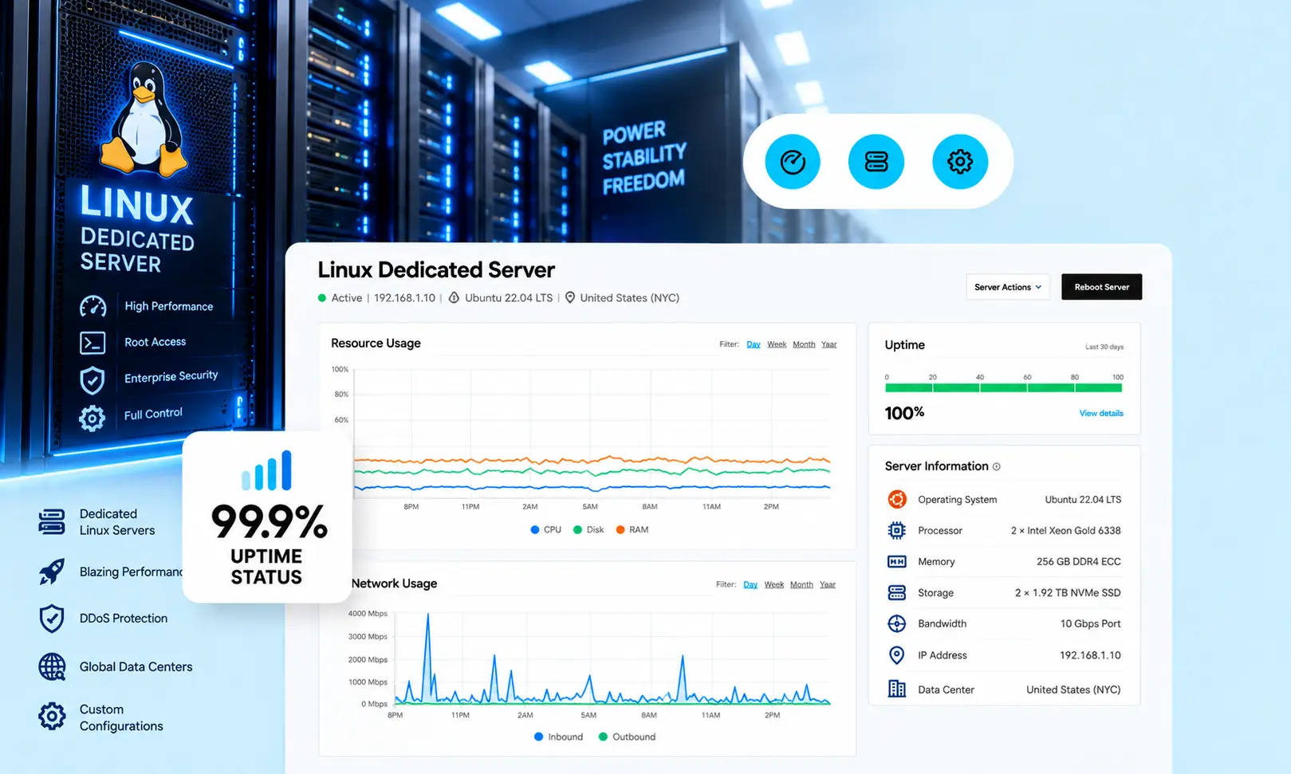Select Day filter in Network Usage
1291x774 pixels.
(750, 584)
